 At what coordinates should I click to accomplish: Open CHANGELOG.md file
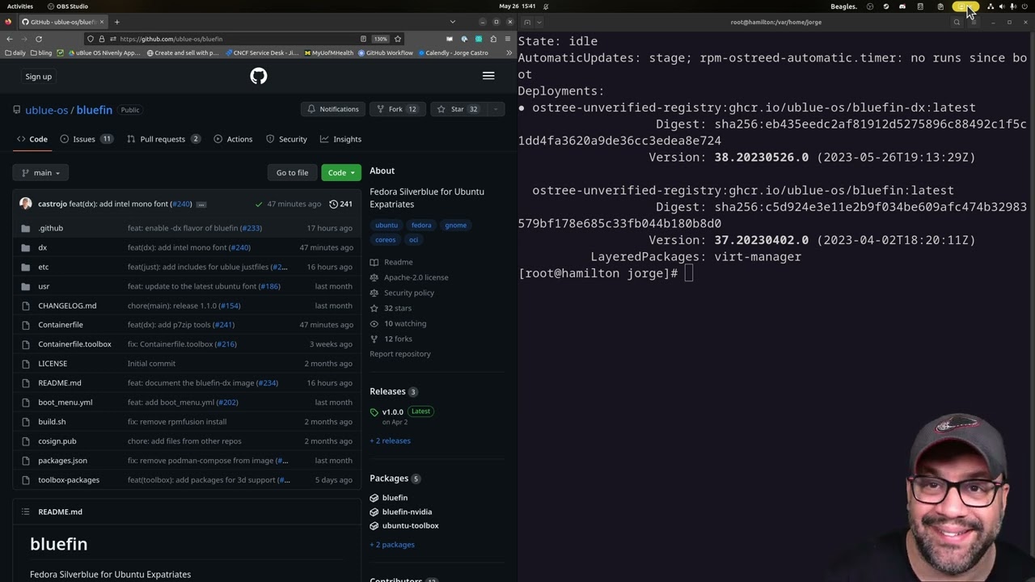tap(67, 306)
